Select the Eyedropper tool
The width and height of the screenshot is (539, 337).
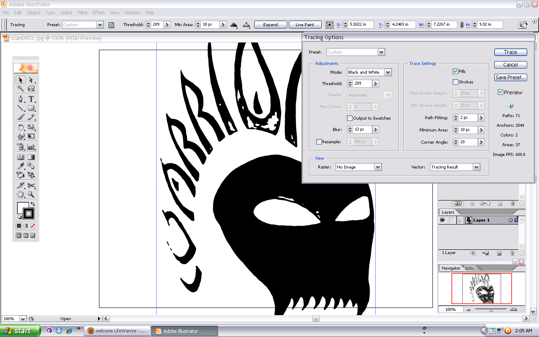tap(20, 166)
